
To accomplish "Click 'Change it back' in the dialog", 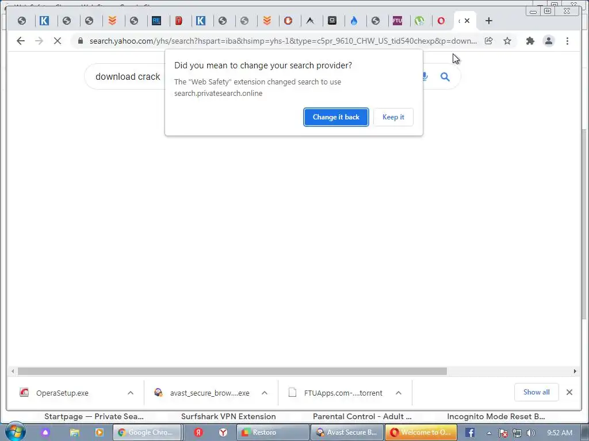I will [x=336, y=117].
